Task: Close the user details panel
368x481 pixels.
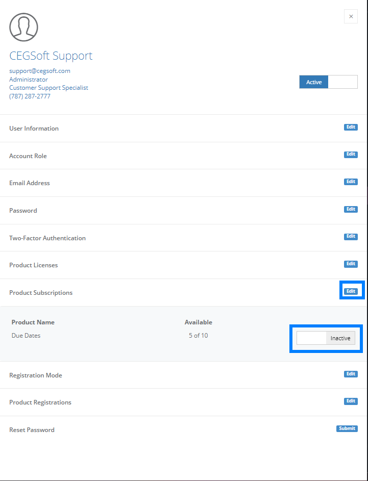Action: click(x=351, y=16)
